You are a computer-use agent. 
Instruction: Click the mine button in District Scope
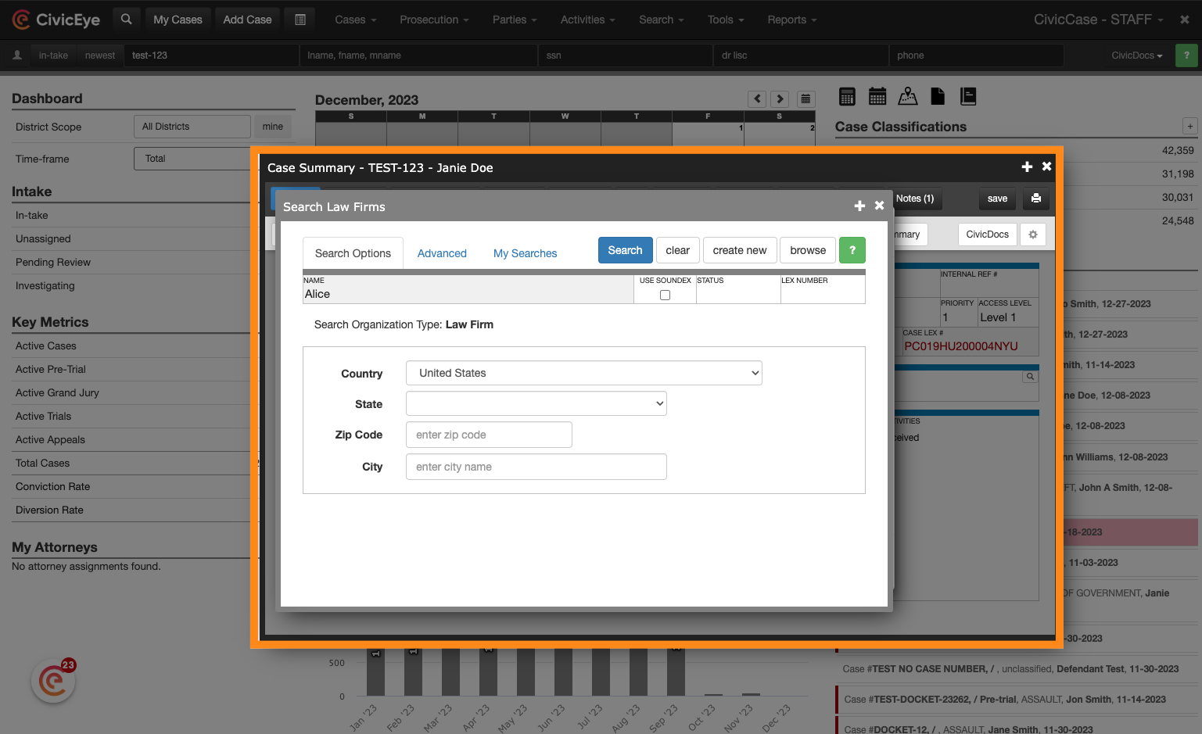click(273, 127)
